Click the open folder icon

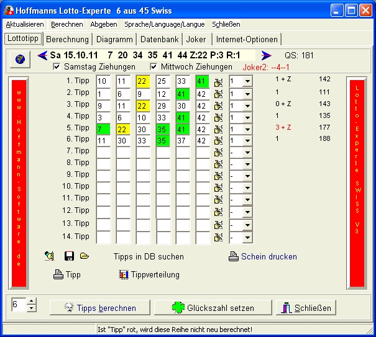tap(85, 256)
